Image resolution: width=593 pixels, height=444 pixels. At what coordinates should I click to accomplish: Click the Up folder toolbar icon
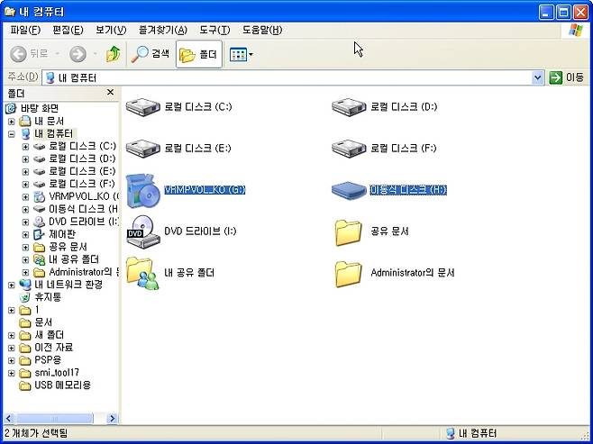tap(113, 54)
